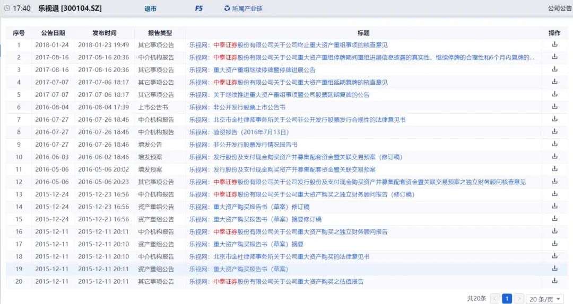Click the 上市公告书 report type cell
The width and height of the screenshot is (573, 304).
(153, 108)
